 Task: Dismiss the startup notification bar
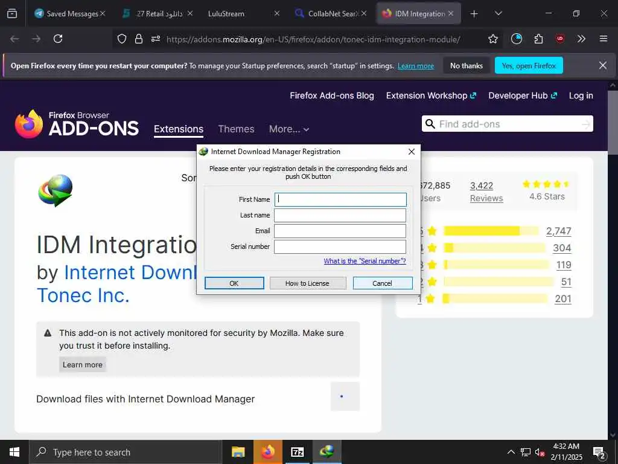tap(603, 65)
